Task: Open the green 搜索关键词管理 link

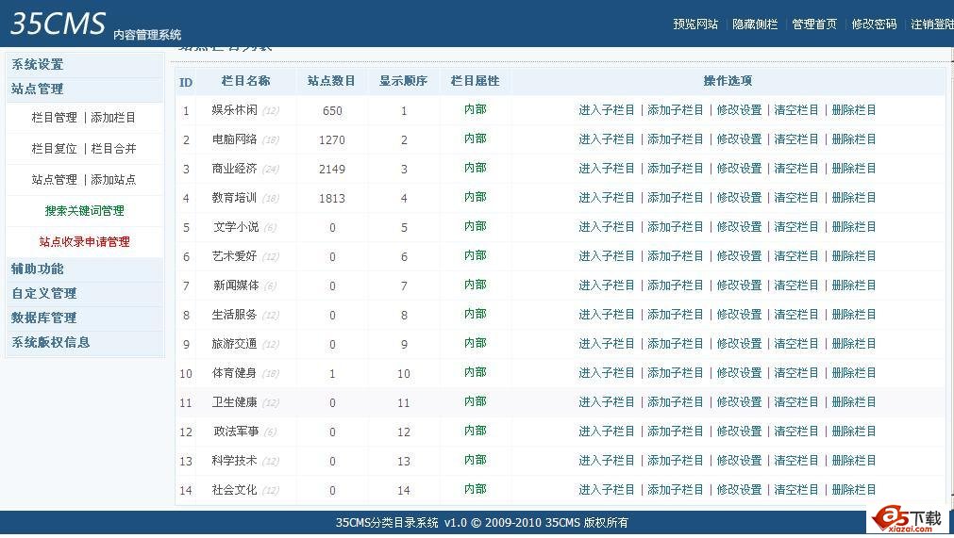Action: [x=84, y=211]
